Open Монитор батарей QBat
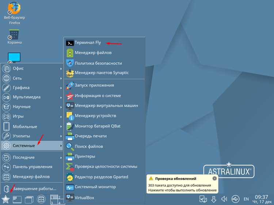Image resolution: width=274 pixels, height=205 pixels. point(105,126)
